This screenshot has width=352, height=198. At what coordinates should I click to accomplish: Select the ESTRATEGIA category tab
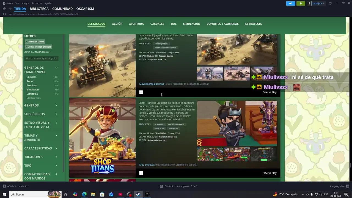[254, 24]
